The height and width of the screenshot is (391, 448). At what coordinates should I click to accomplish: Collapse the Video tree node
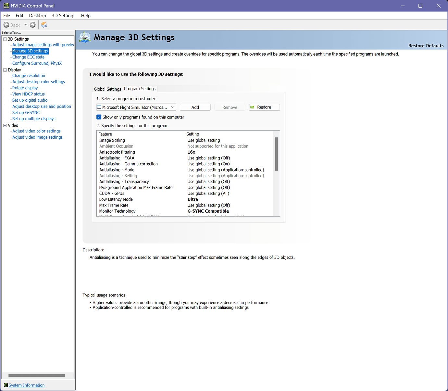pyautogui.click(x=5, y=125)
